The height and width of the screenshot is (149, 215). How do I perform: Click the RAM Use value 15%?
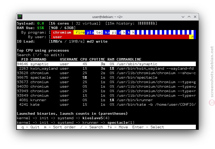click(41, 28)
